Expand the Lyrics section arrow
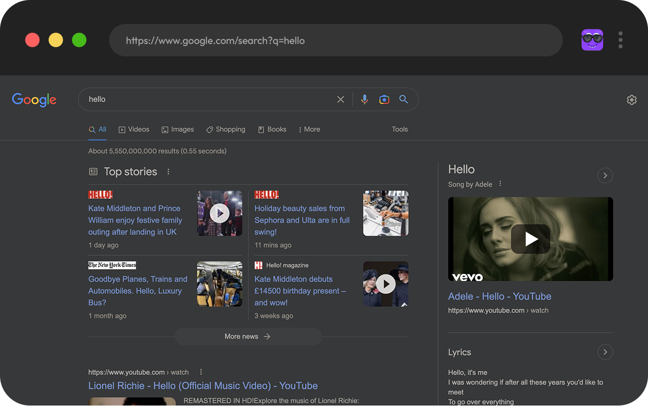 click(x=605, y=352)
